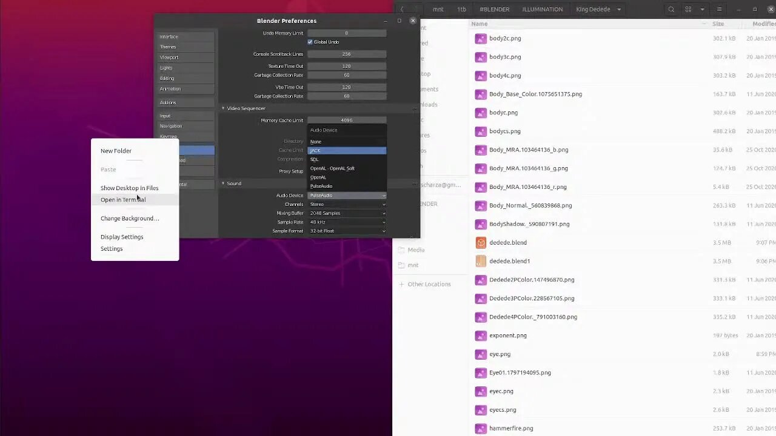Open the Themes preferences tab
776x436 pixels.
click(186, 47)
